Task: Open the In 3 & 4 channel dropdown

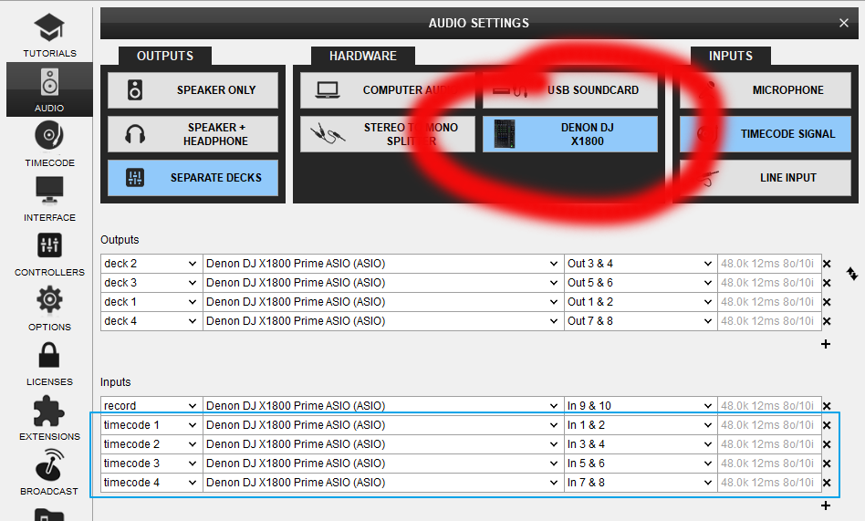Action: click(641, 444)
